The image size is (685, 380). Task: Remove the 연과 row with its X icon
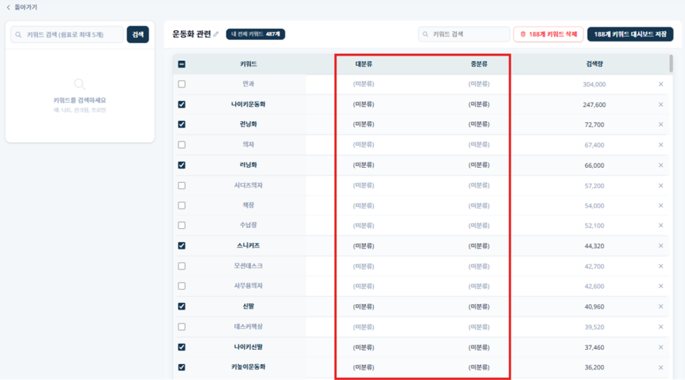660,84
